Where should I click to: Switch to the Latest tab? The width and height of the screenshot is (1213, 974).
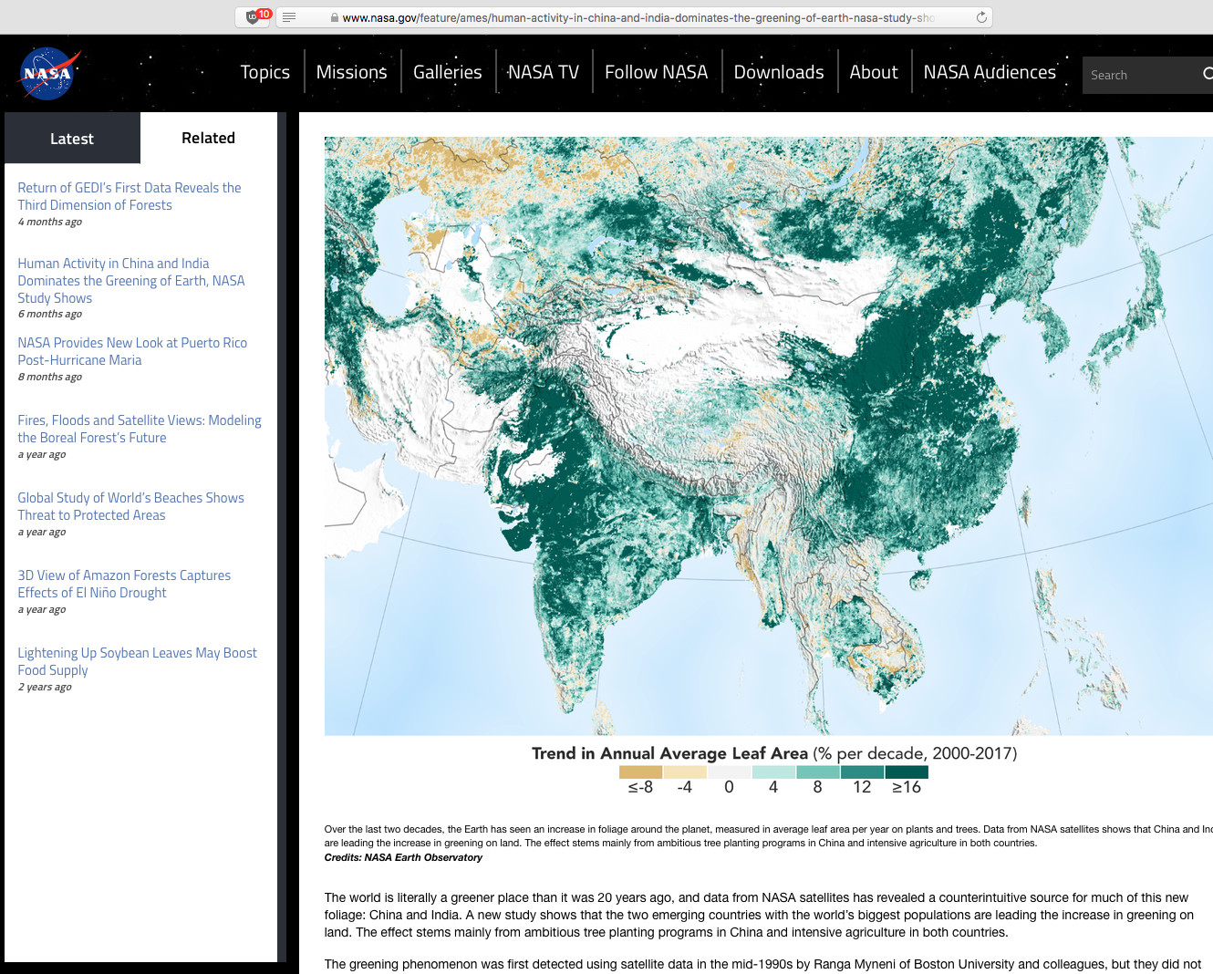72,139
